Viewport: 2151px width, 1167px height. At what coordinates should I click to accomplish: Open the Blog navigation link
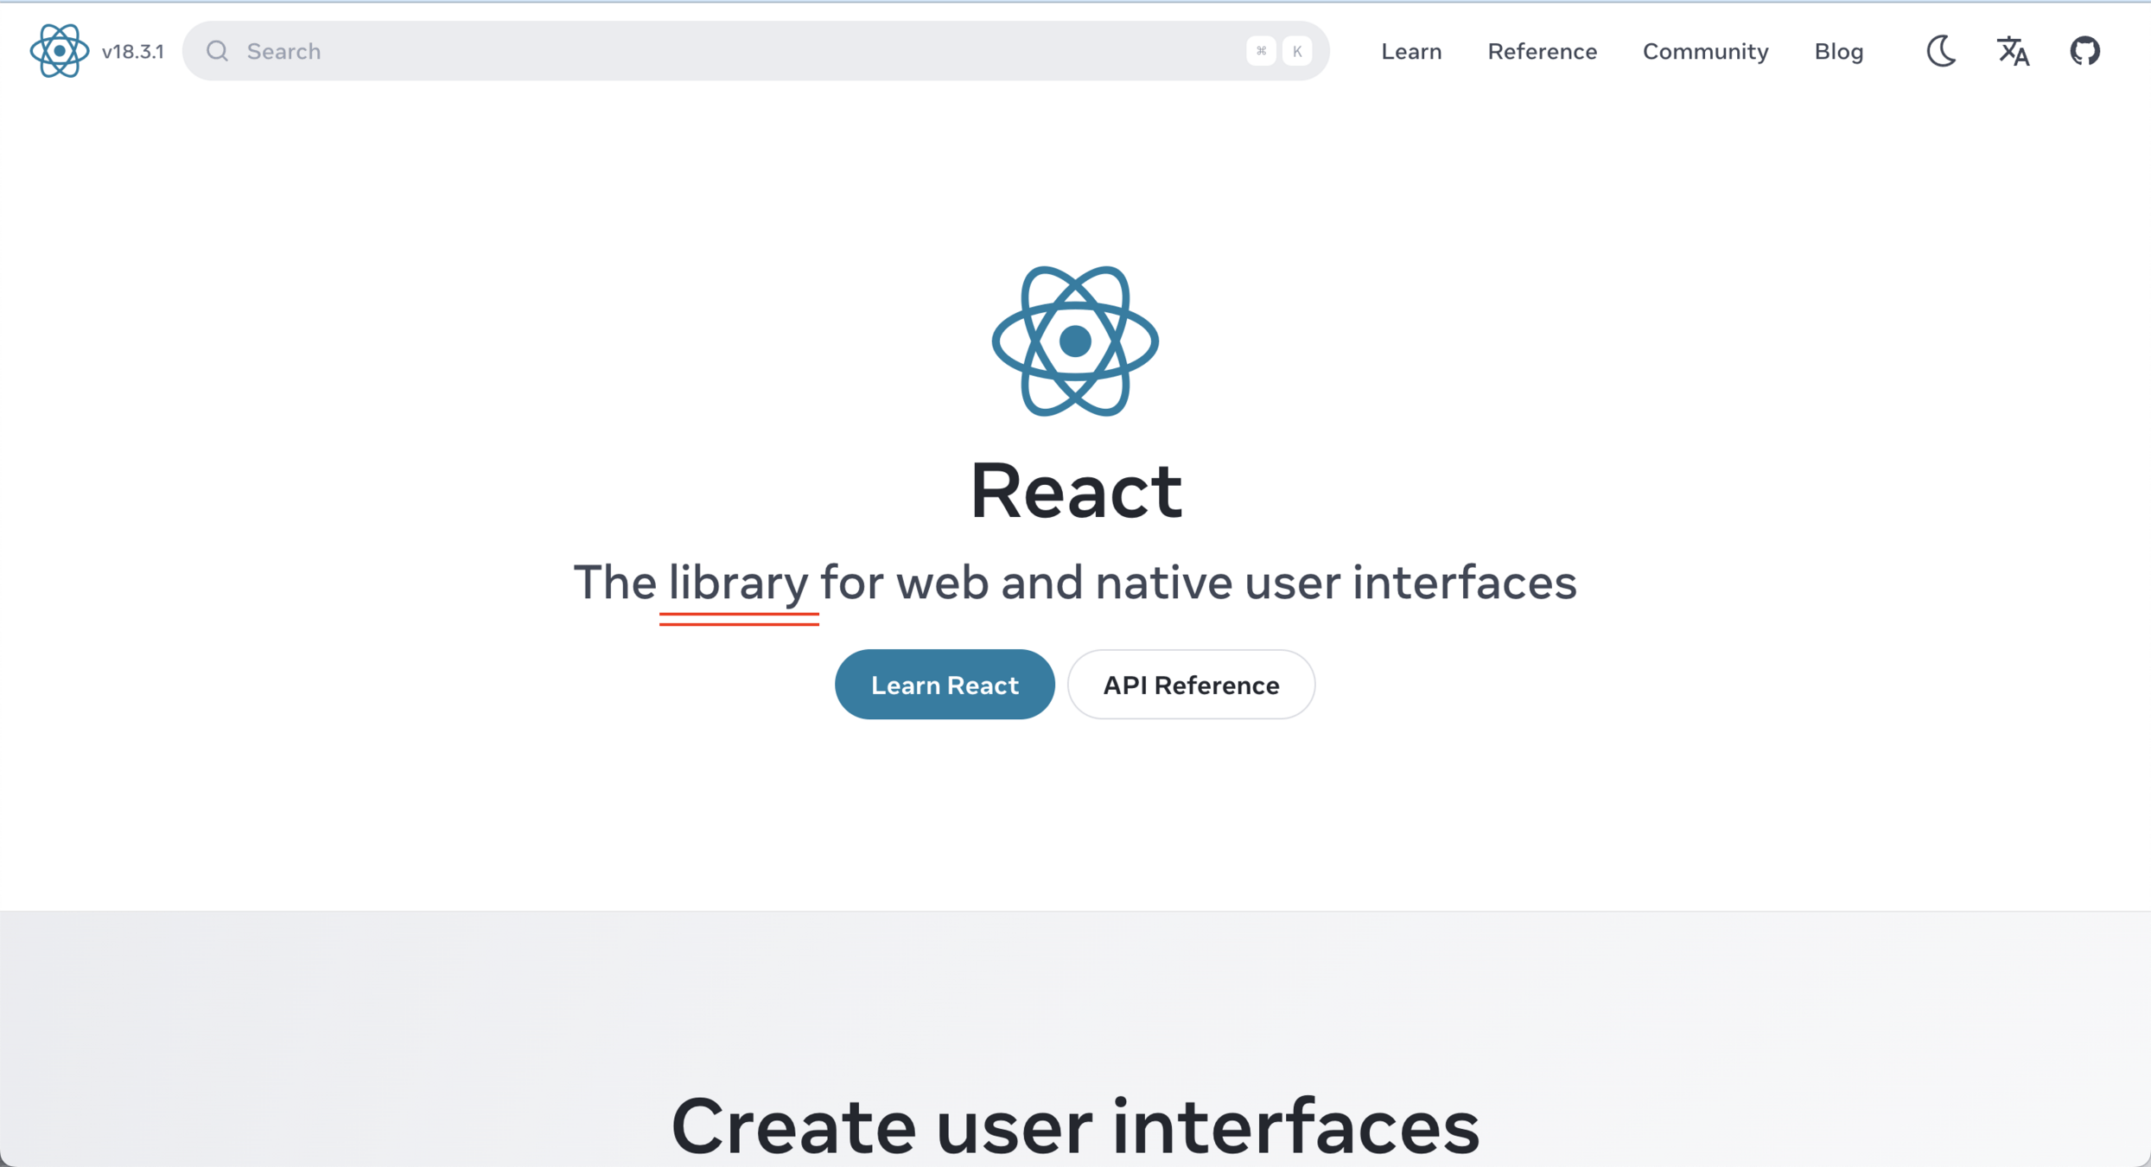1838,51
